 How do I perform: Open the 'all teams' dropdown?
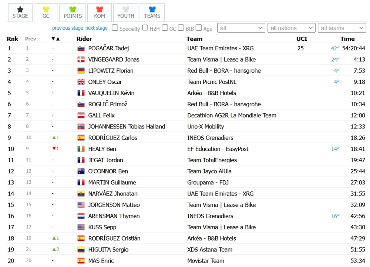coord(342,28)
